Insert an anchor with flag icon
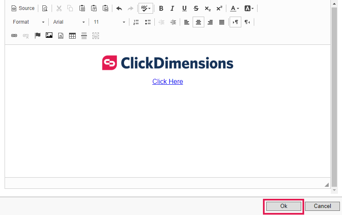 pos(37,35)
